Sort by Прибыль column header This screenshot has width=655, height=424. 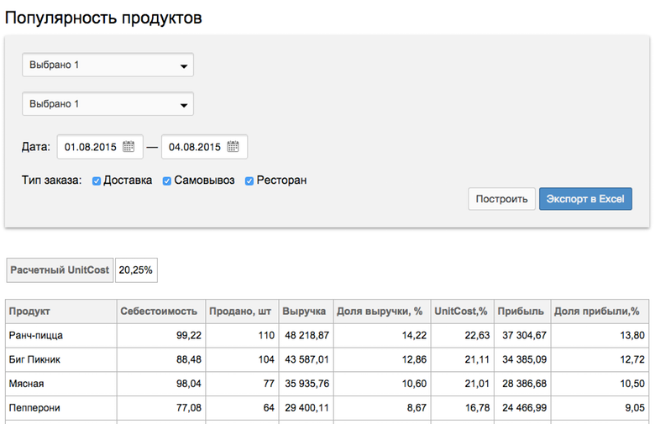click(522, 311)
